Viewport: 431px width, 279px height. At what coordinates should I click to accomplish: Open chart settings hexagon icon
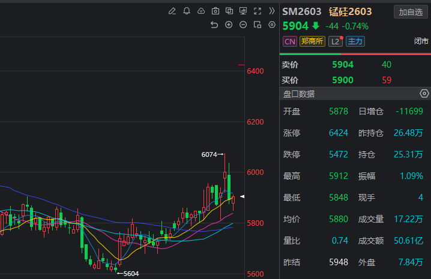pos(271,25)
